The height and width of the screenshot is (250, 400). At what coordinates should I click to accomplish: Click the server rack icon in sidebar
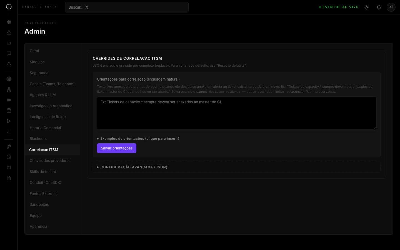tap(9, 100)
